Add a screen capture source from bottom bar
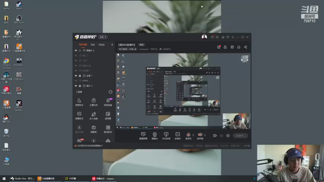The height and width of the screenshot is (182, 324). click(143, 136)
